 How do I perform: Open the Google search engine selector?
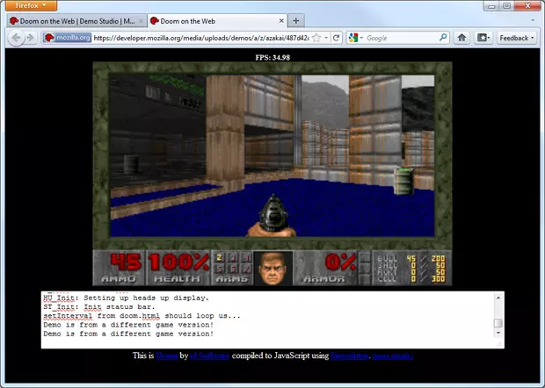coord(355,38)
